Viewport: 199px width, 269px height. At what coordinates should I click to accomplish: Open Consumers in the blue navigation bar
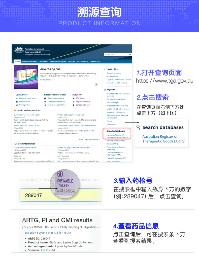(43, 61)
